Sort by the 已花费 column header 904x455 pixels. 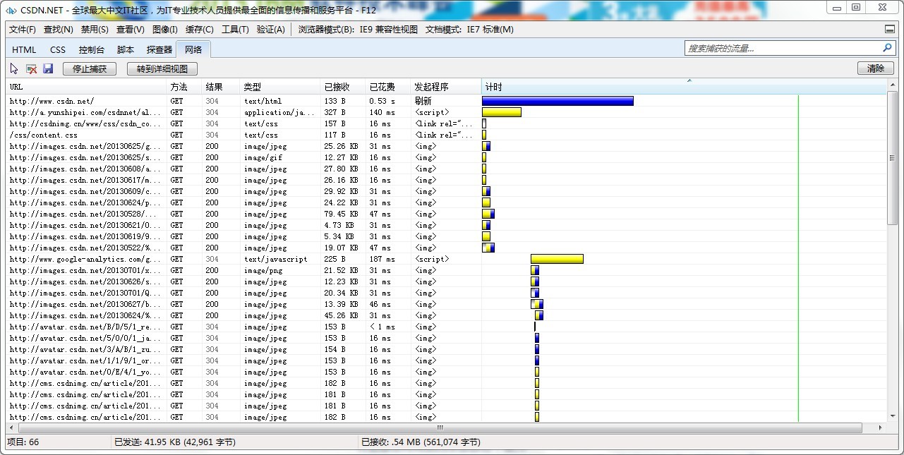click(x=388, y=87)
